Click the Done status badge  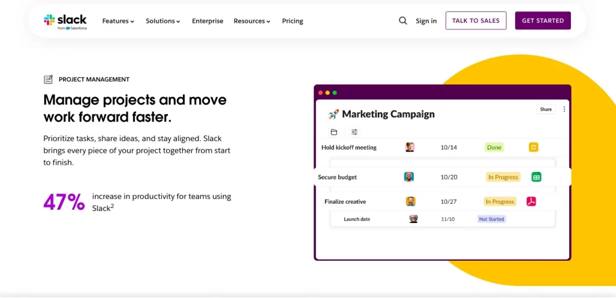click(494, 147)
